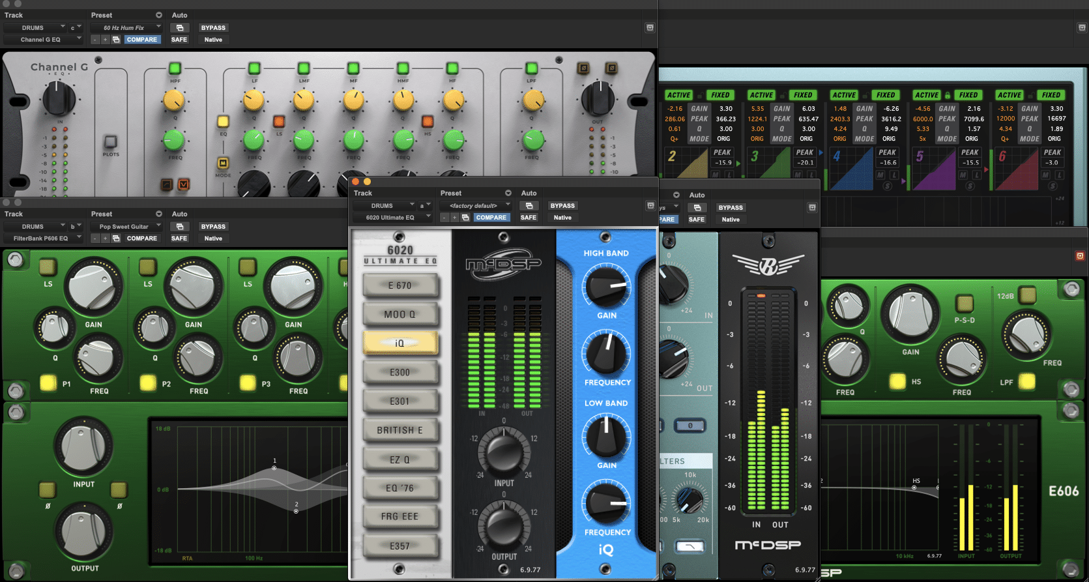Click the band 3 FIXED button
Viewport: 1089px width, 582px height.
coord(803,95)
